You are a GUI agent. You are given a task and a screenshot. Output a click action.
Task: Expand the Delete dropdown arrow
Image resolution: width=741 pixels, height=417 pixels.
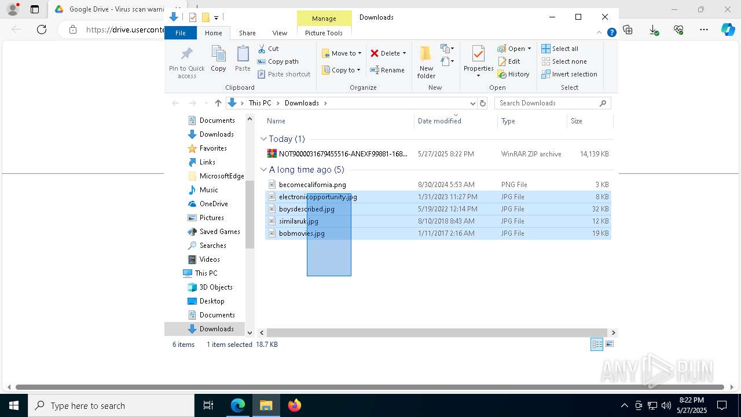point(404,53)
